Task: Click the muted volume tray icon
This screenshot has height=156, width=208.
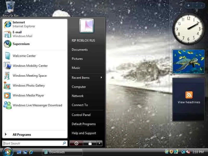Action: point(188,152)
